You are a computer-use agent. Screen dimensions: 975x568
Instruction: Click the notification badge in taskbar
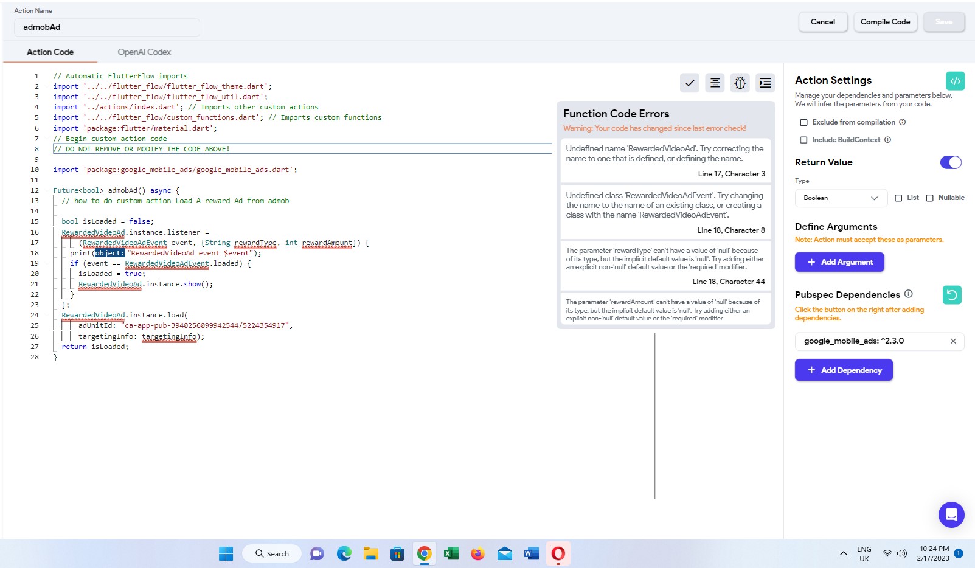click(959, 553)
